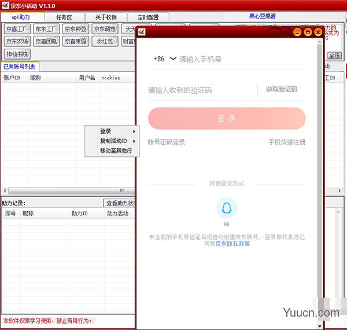Click the 京东农场 button
The width and height of the screenshot is (347, 330).
click(x=17, y=41)
